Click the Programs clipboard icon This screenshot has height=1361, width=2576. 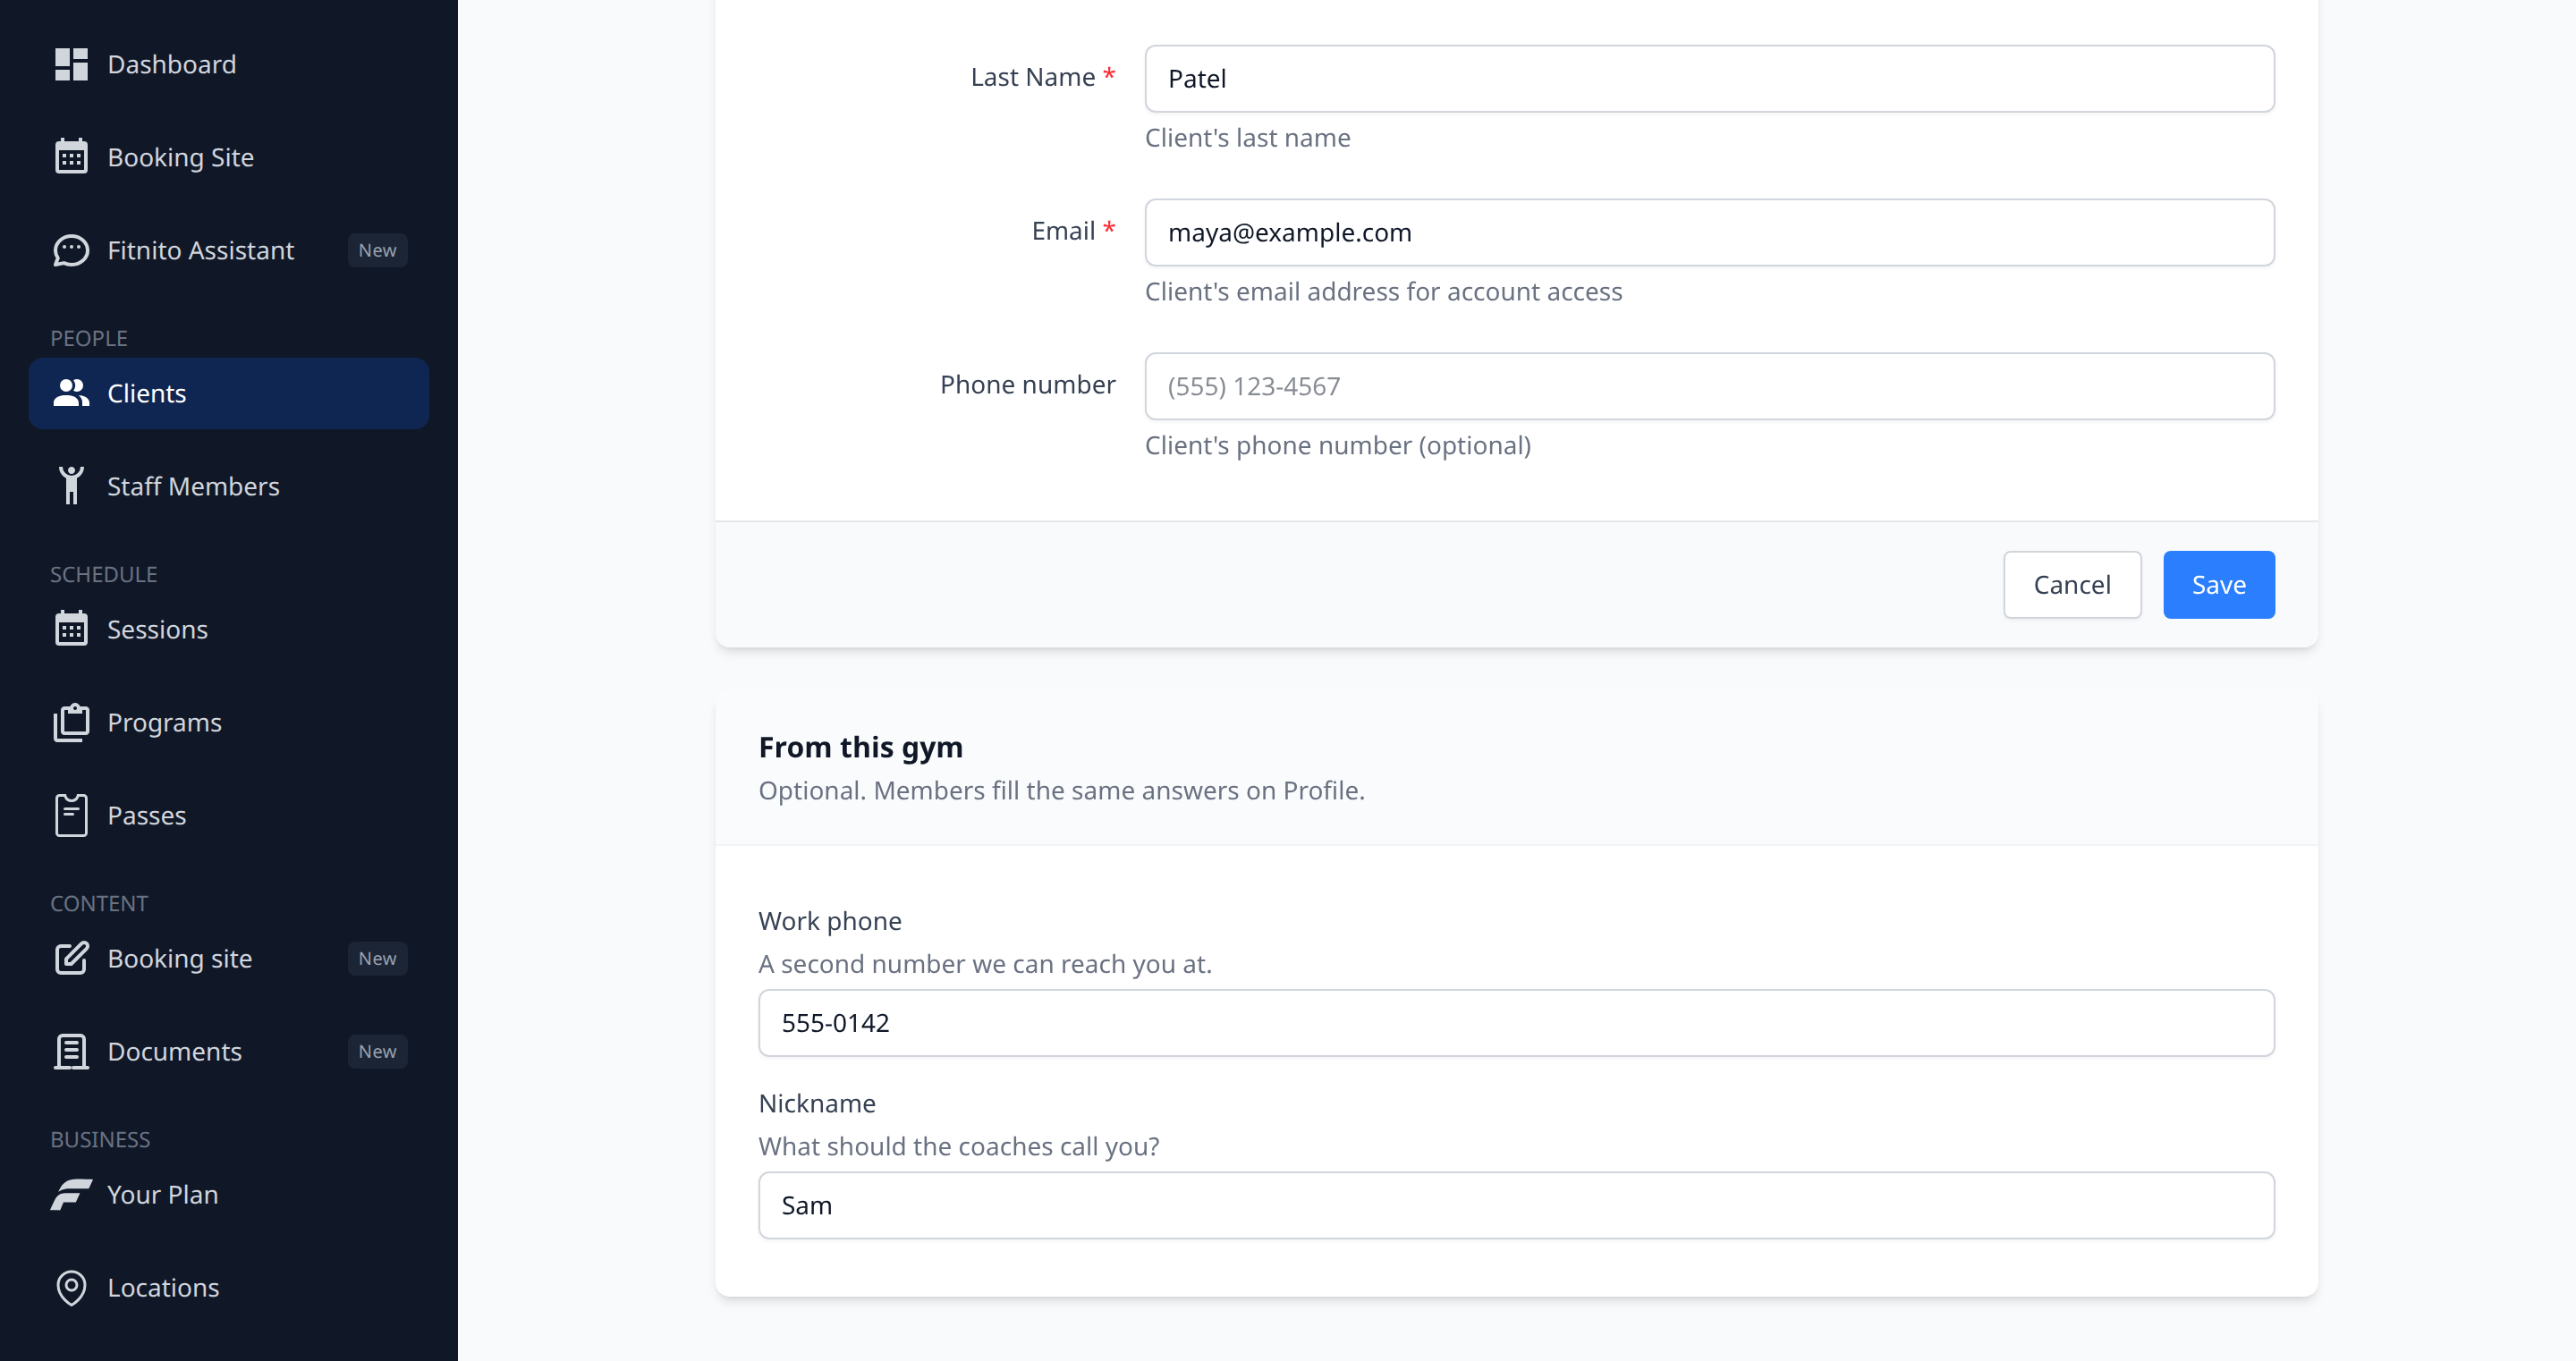(x=71, y=722)
